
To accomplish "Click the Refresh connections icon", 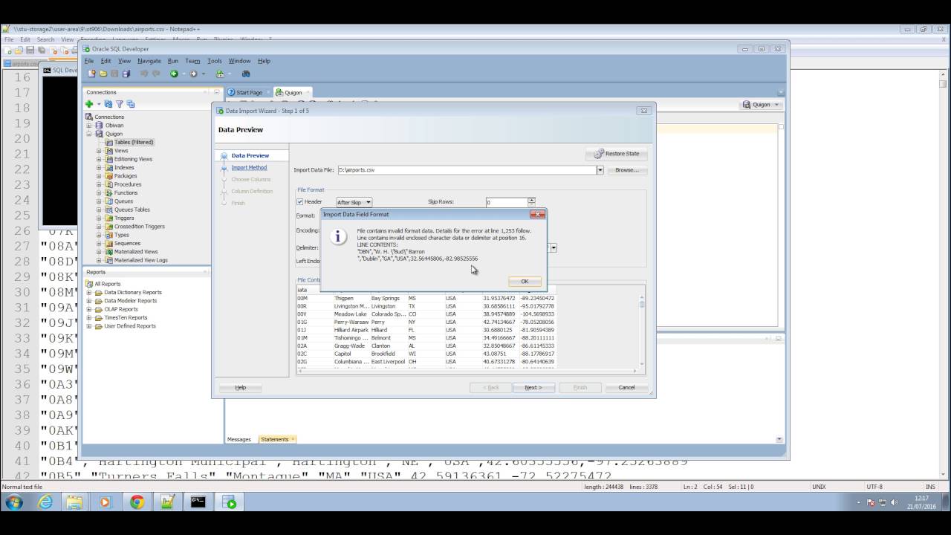I will (108, 104).
